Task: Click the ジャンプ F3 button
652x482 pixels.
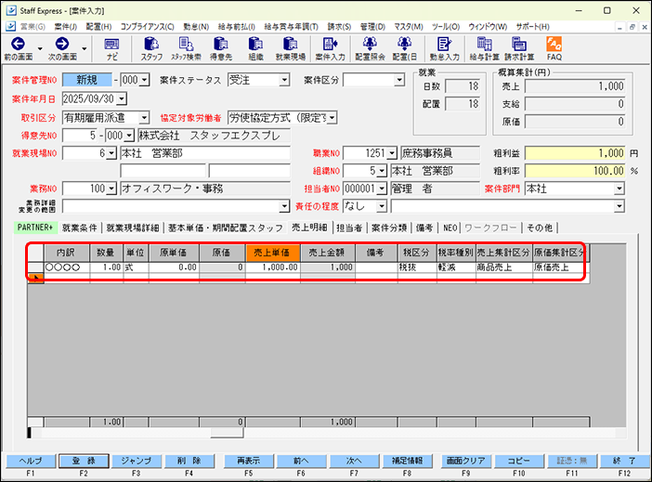Action: (x=136, y=461)
